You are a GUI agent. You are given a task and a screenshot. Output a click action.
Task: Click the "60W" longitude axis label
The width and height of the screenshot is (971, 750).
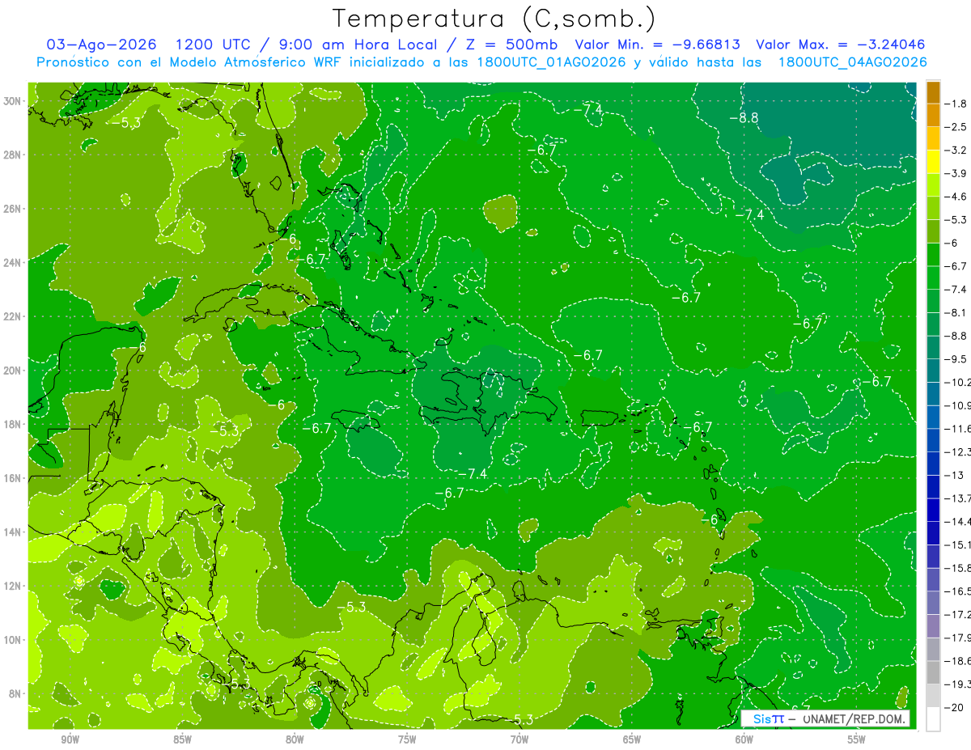744,739
